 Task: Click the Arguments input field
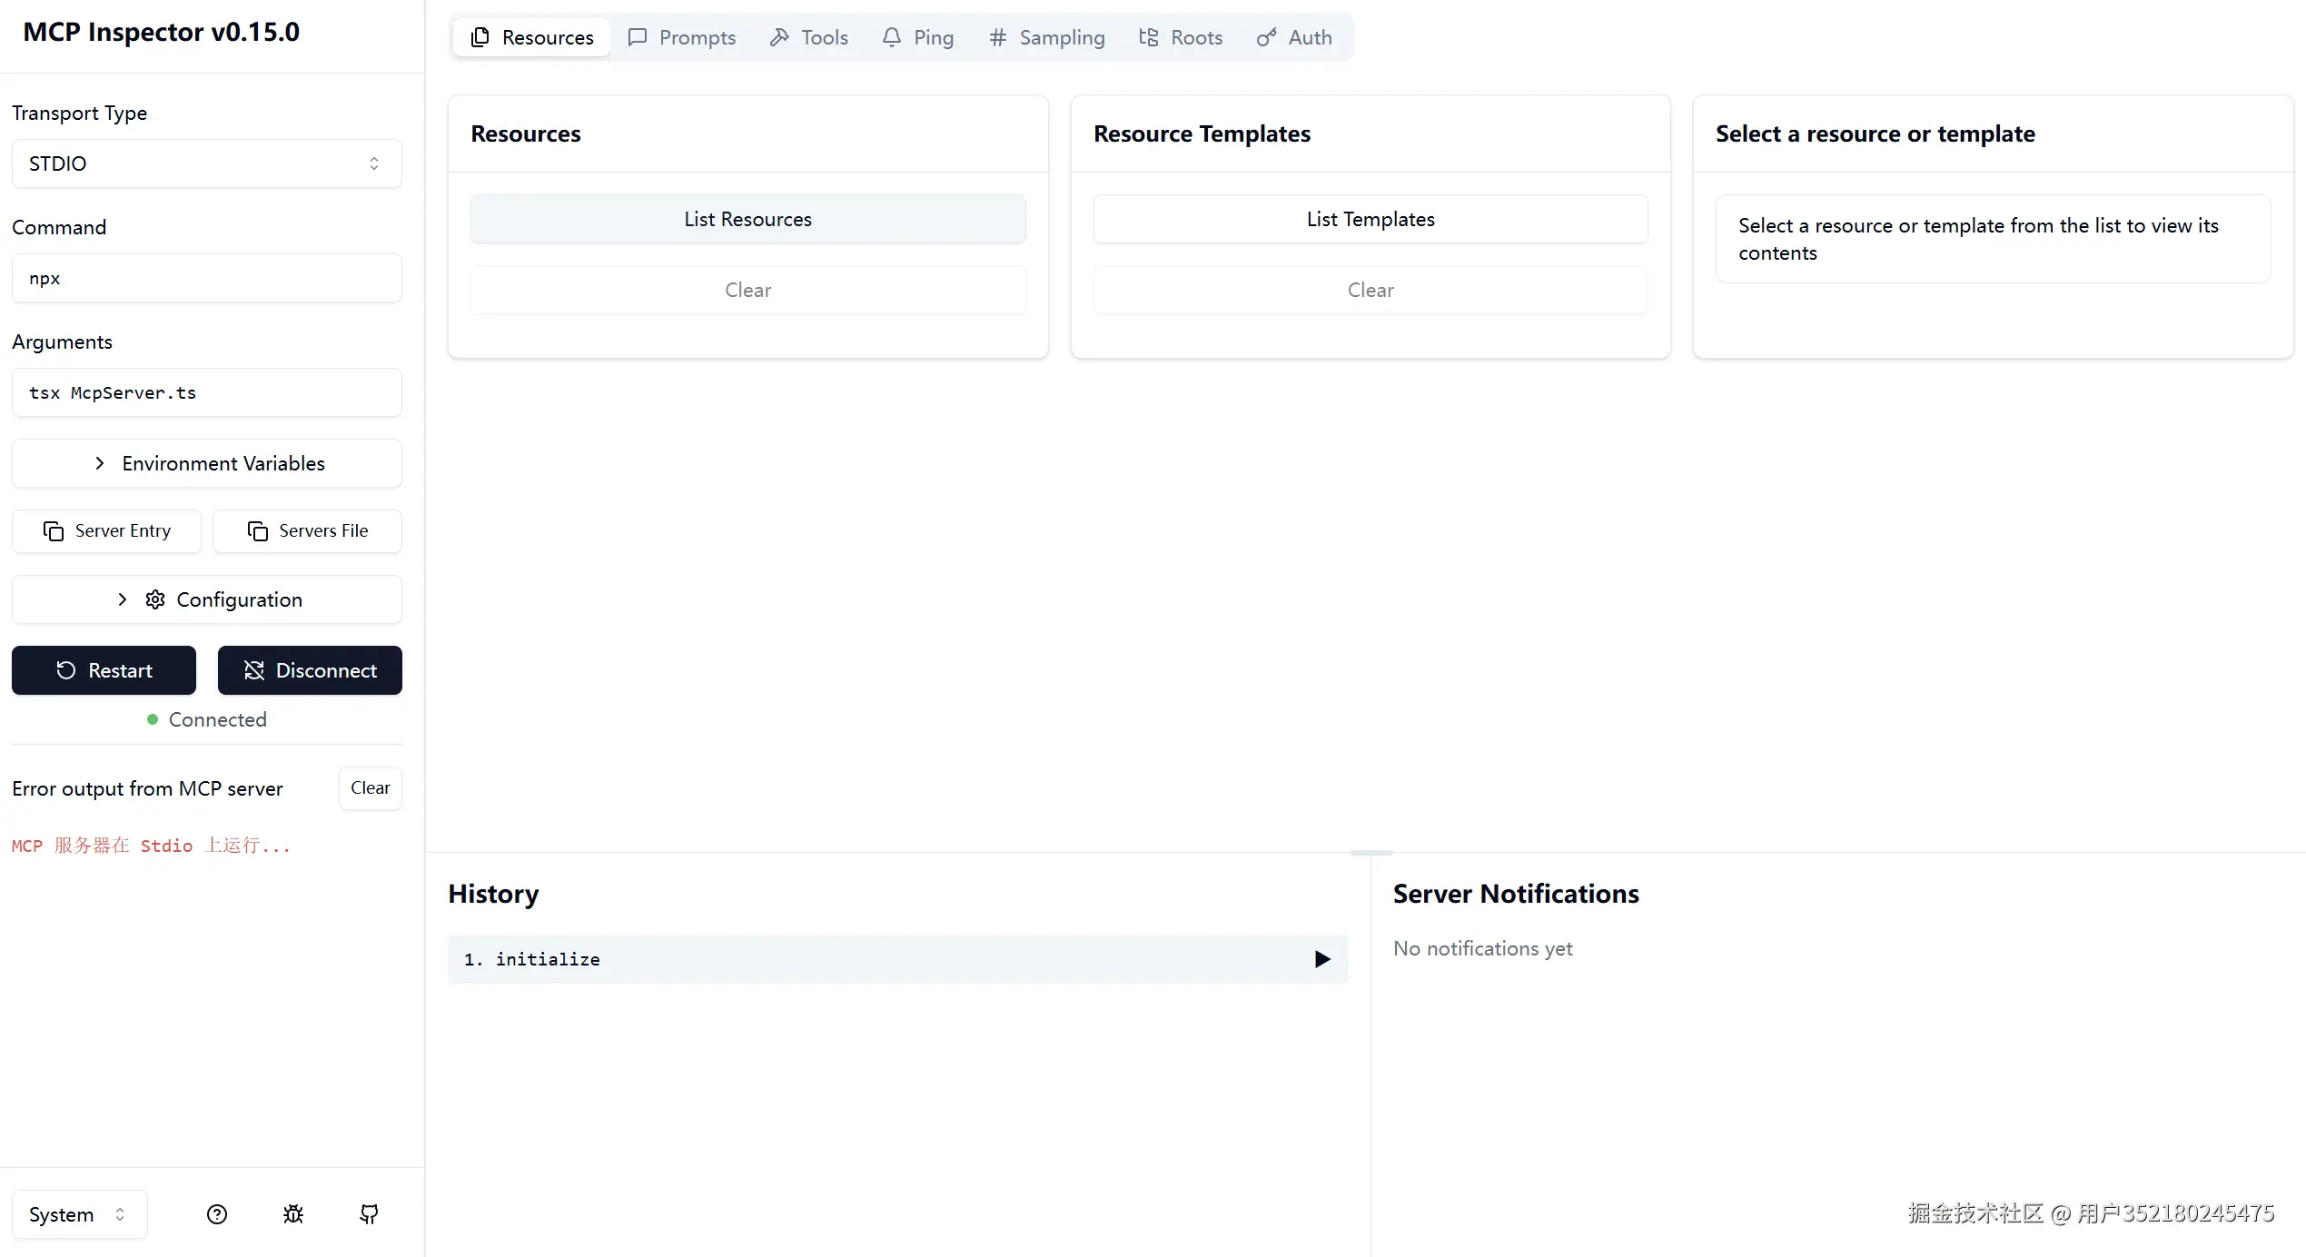click(206, 392)
